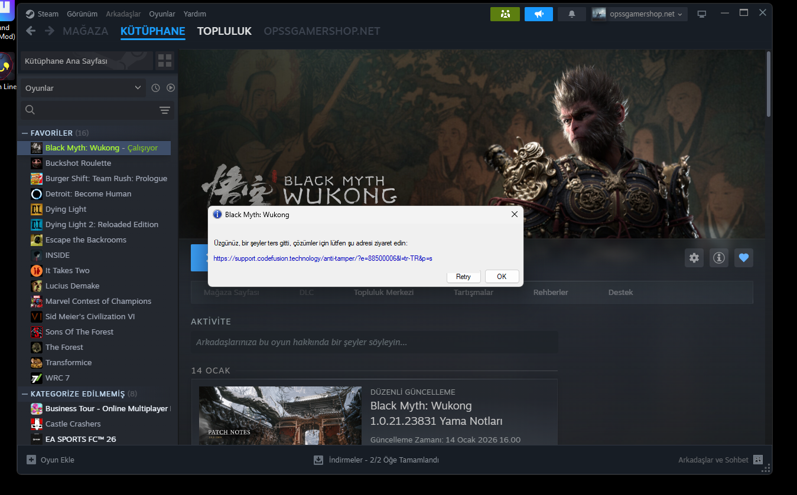Screen dimensions: 797x495
Task: Select Sid Meier's Civilization VI
Action: point(90,316)
